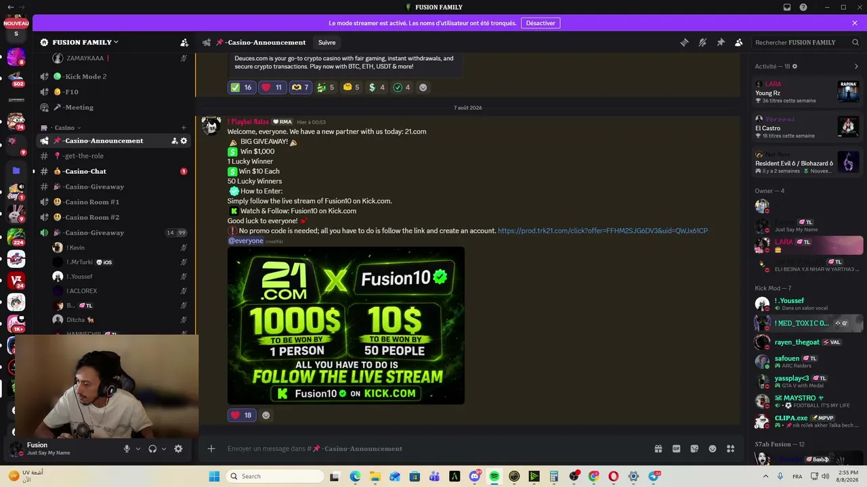Open Activity settings gear in member panel

point(795,66)
